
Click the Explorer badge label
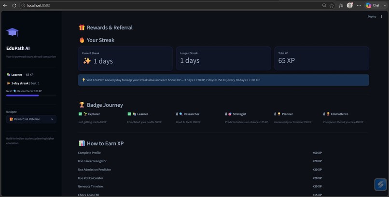pyautogui.click(x=94, y=114)
